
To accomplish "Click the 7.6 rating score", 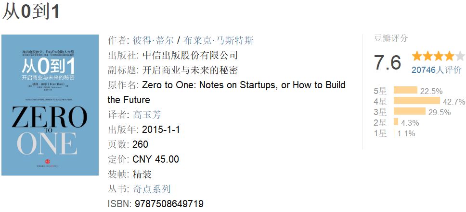I will [x=388, y=63].
